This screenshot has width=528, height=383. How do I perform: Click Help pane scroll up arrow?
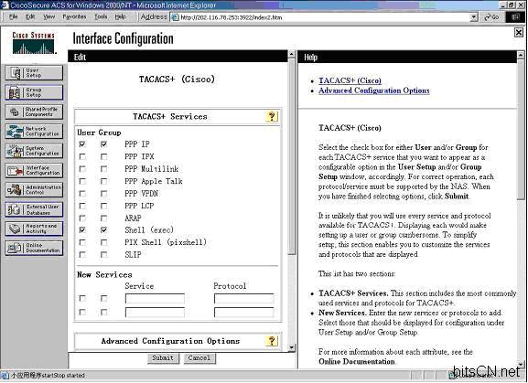point(521,55)
